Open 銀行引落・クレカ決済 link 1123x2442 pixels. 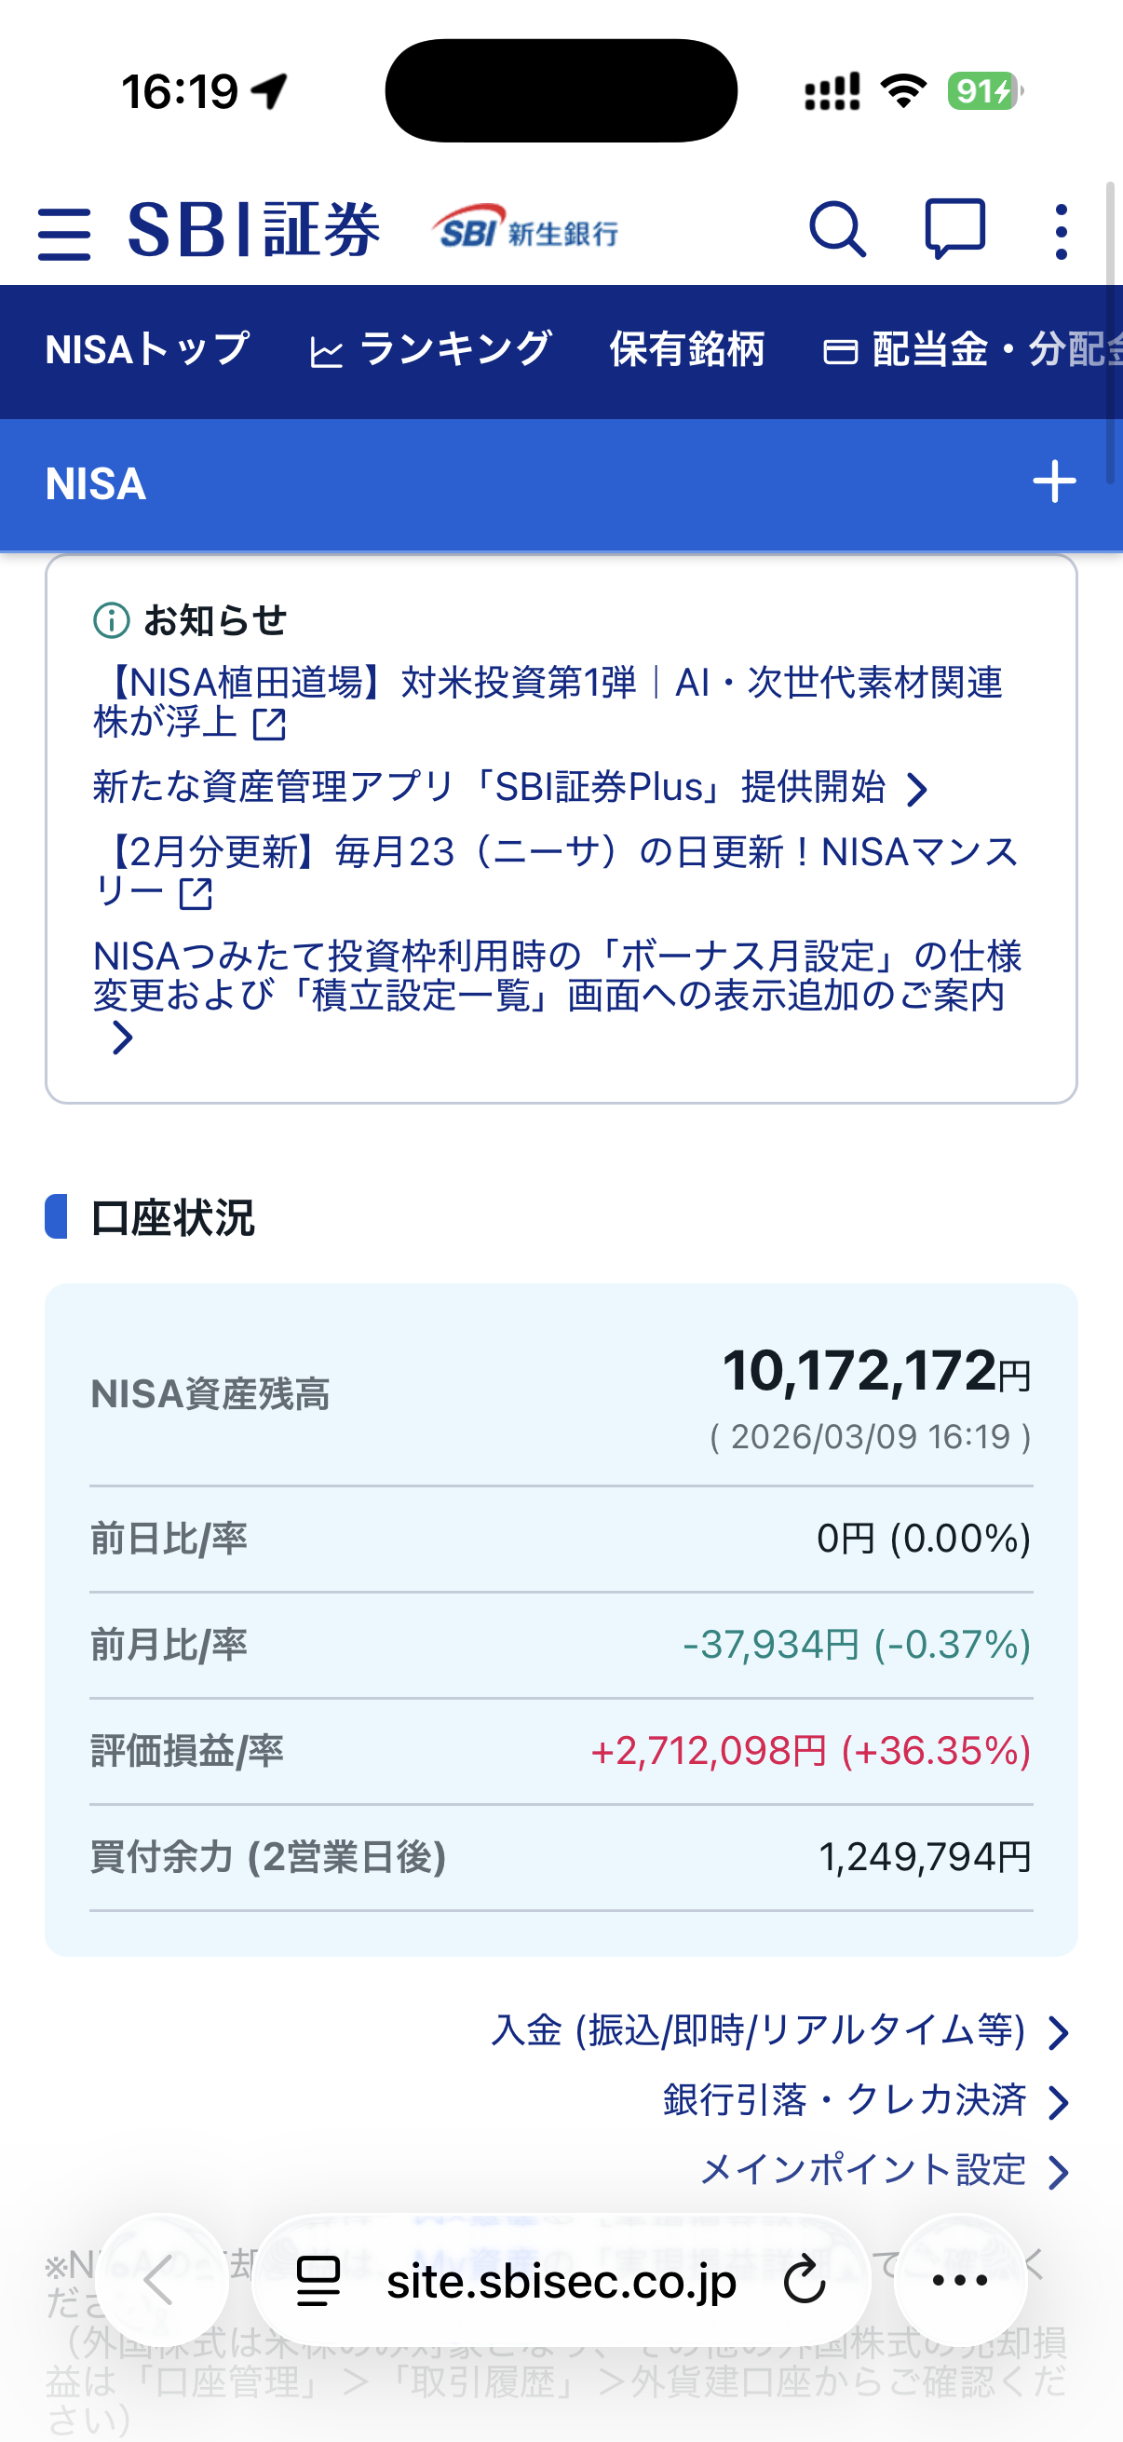865,2101
